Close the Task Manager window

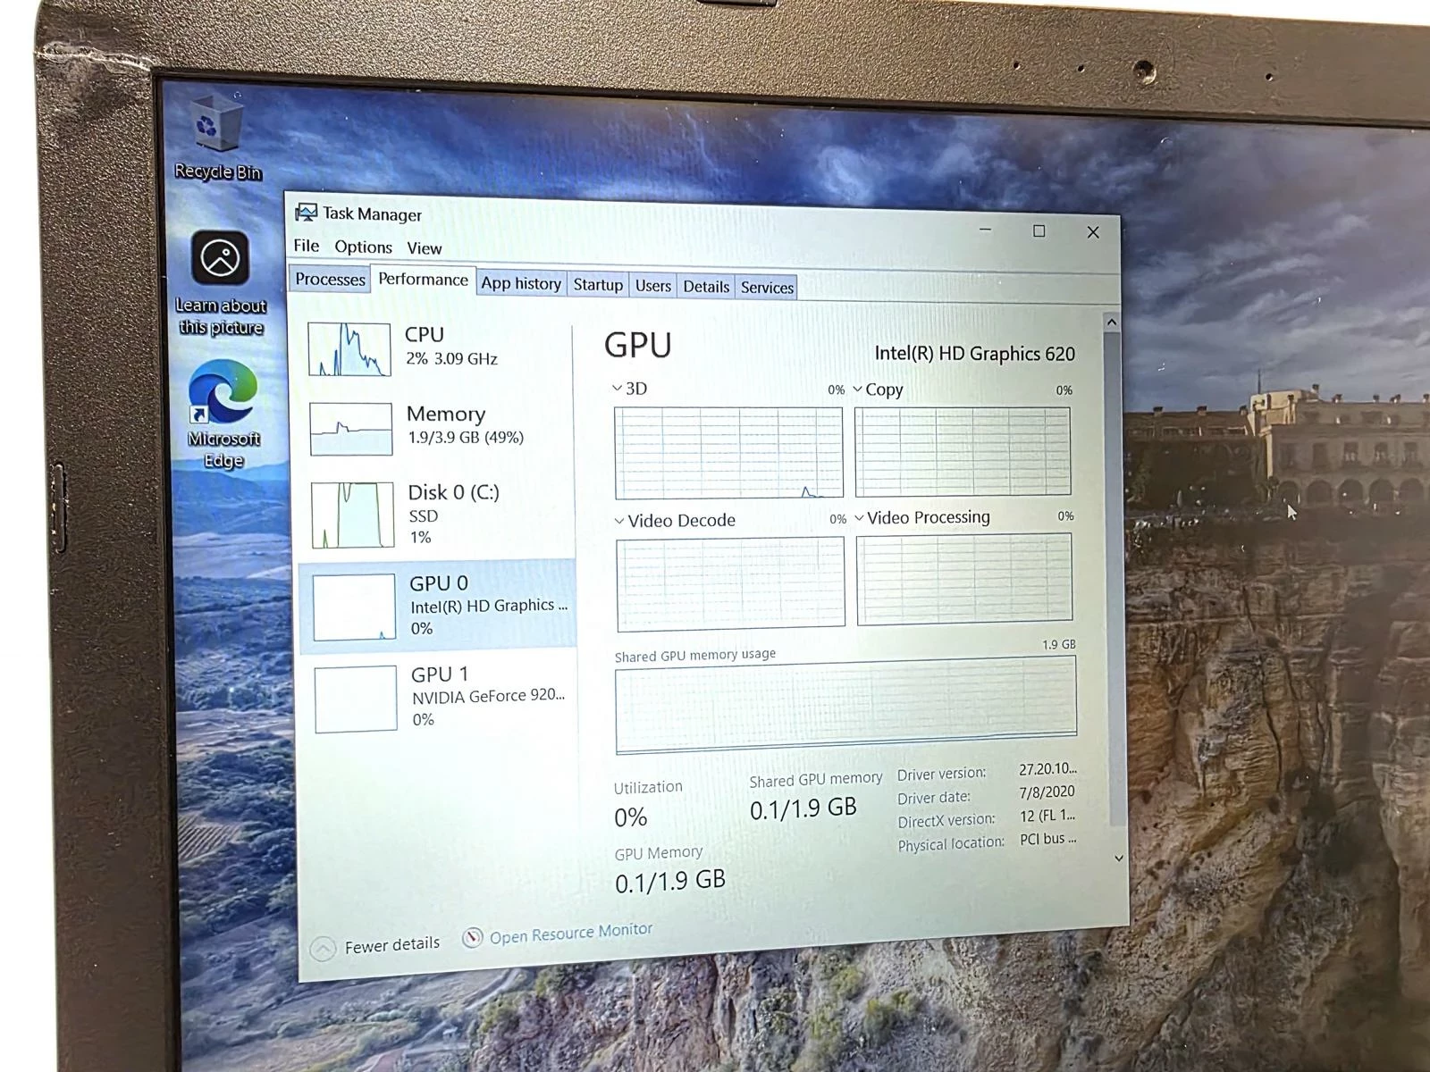(1092, 232)
